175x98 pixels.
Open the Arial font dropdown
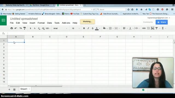[60, 28]
